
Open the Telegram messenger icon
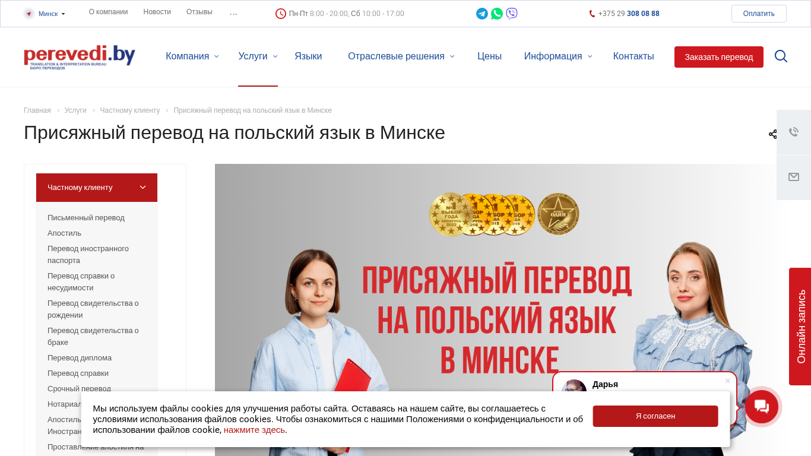click(x=482, y=14)
